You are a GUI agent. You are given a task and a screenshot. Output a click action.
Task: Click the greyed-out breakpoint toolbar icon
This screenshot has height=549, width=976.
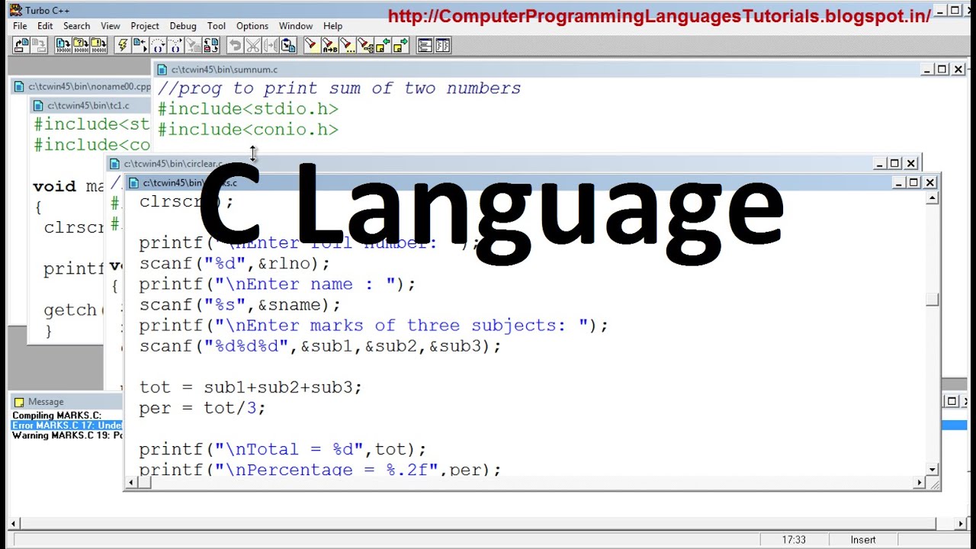point(192,46)
